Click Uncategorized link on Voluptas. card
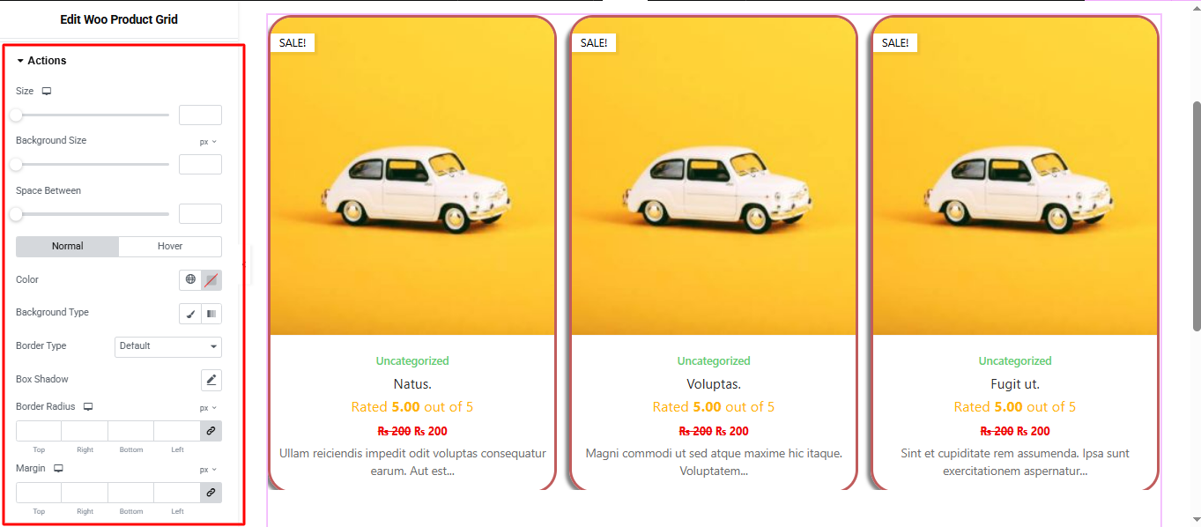 tap(714, 361)
